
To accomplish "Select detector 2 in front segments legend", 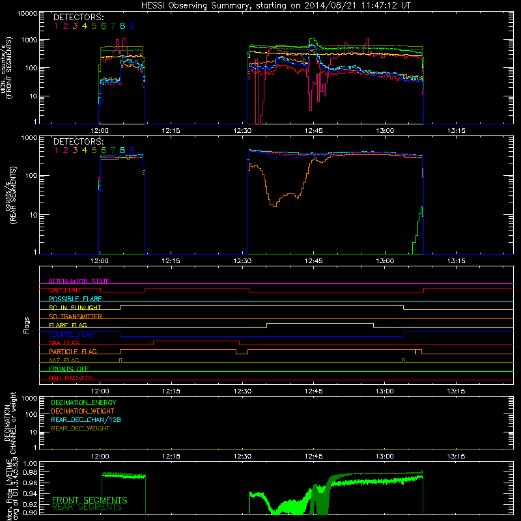I will pos(66,26).
